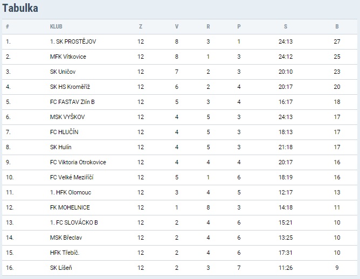Click FC HLUČÍN team name
Image resolution: width=360 pixels, height=279 pixels.
[66, 132]
